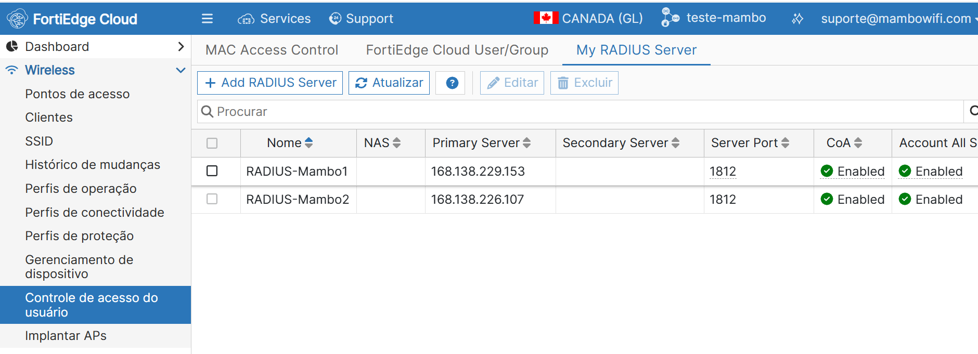This screenshot has height=354, width=978.
Task: Sort by Server Port column arrows
Action: 785,143
